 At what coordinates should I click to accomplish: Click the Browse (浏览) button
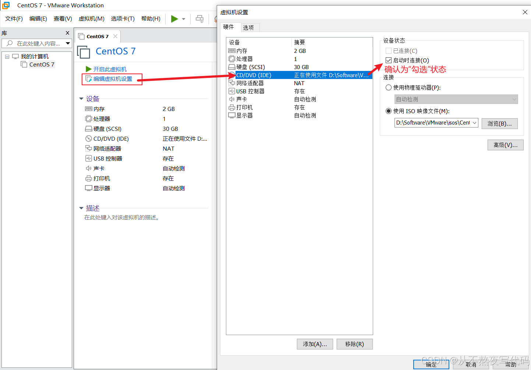pos(499,124)
